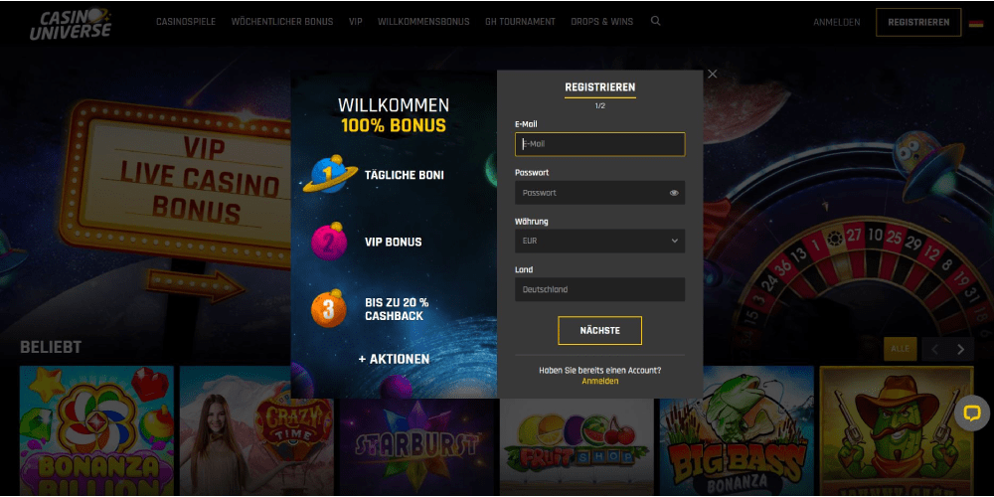Click the blue number 1 daily bonus planet icon

[x=327, y=174]
